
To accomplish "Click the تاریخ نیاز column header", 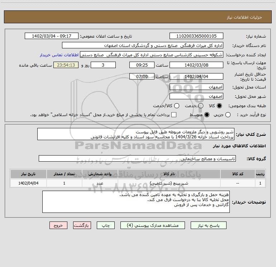I will pyautogui.click(x=28, y=174).
